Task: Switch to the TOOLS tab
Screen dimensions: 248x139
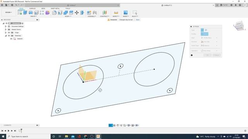Action: (68, 8)
